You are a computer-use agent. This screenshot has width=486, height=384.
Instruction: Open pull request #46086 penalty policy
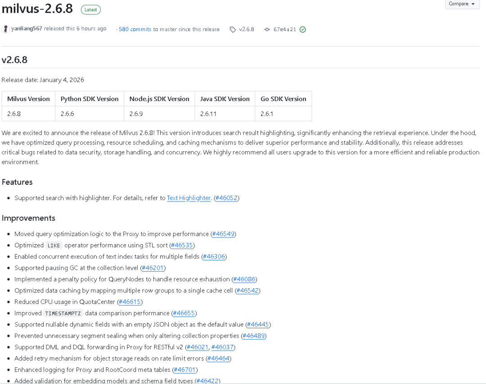point(244,279)
